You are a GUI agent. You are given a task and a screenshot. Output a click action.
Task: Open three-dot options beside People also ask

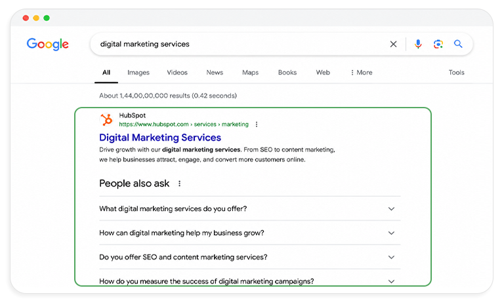tap(179, 184)
